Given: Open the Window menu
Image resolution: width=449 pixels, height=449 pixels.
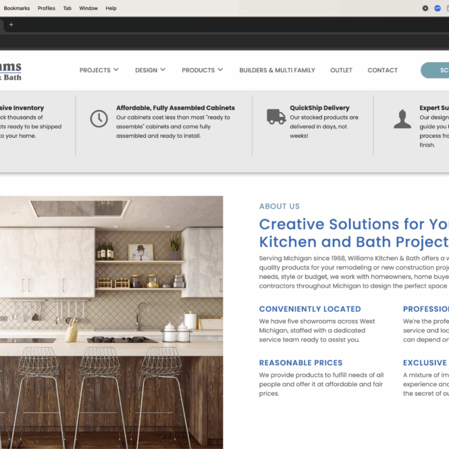Looking at the screenshot, I should pyautogui.click(x=88, y=8).
